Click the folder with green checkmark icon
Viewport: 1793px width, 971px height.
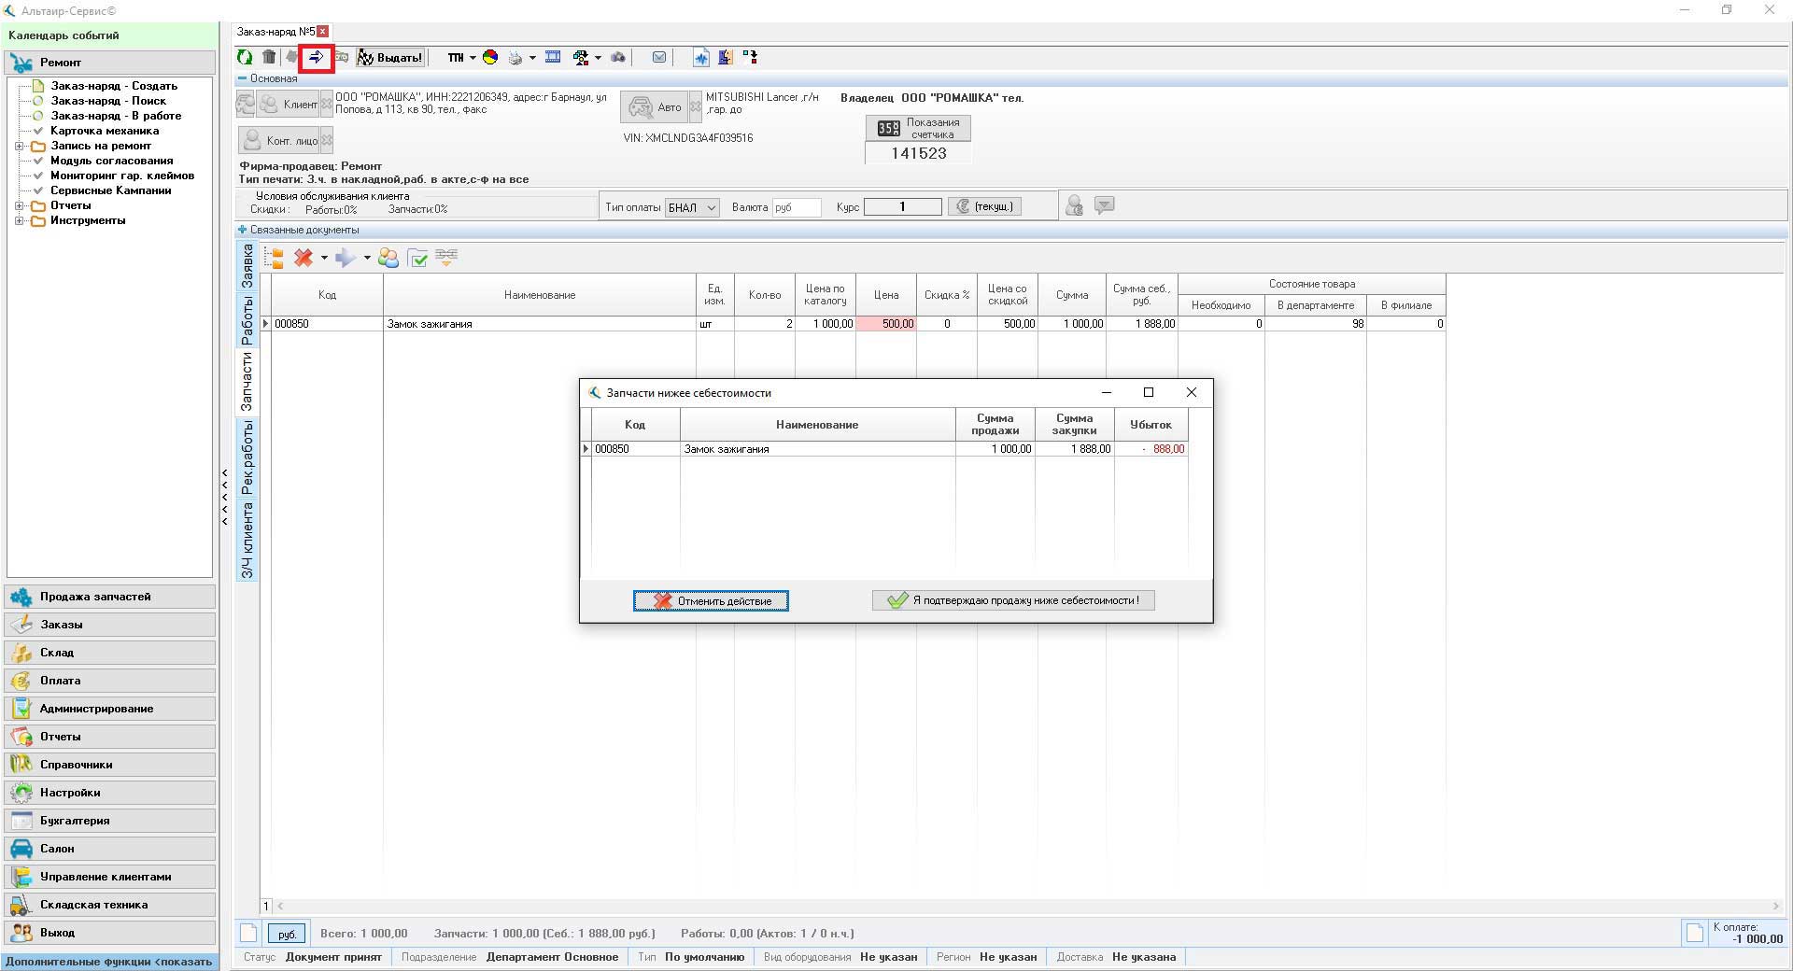[418, 259]
